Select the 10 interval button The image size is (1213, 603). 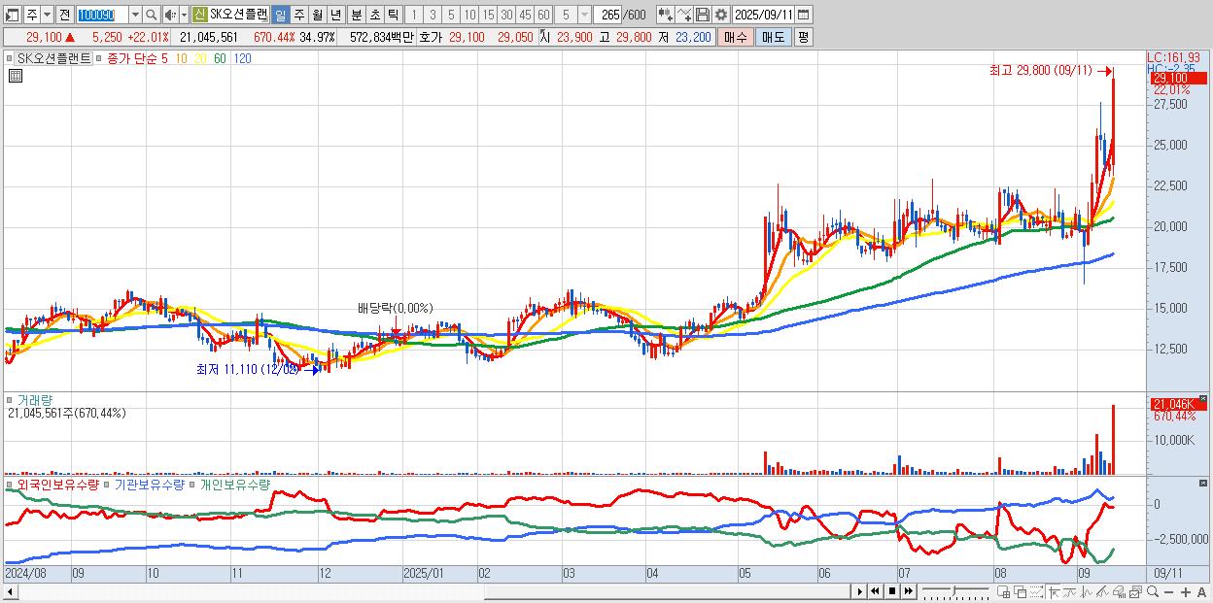[469, 15]
